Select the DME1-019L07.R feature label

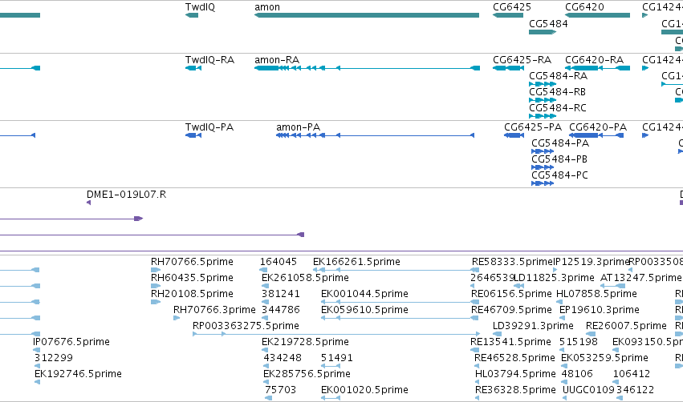(x=126, y=195)
